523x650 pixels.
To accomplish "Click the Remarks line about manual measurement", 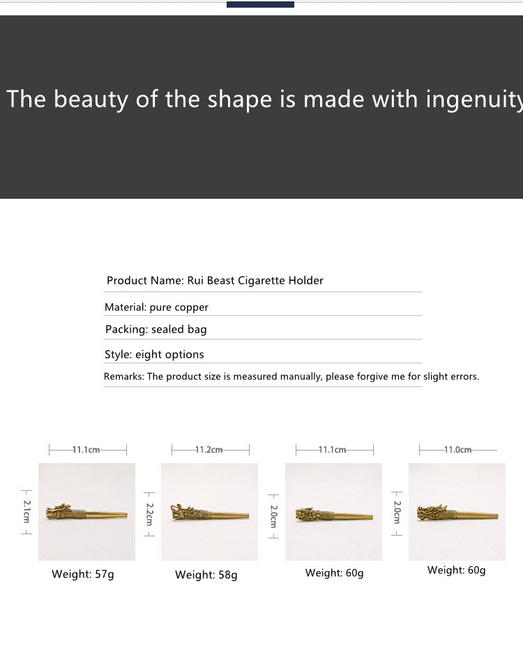I will 291,377.
